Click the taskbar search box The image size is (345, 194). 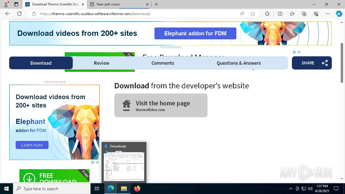pyautogui.click(x=52, y=189)
